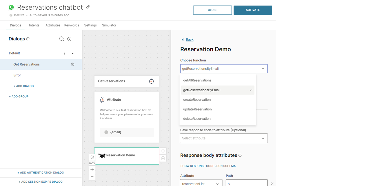
Task: Collapse the Choose function dropdown
Action: [x=263, y=69]
